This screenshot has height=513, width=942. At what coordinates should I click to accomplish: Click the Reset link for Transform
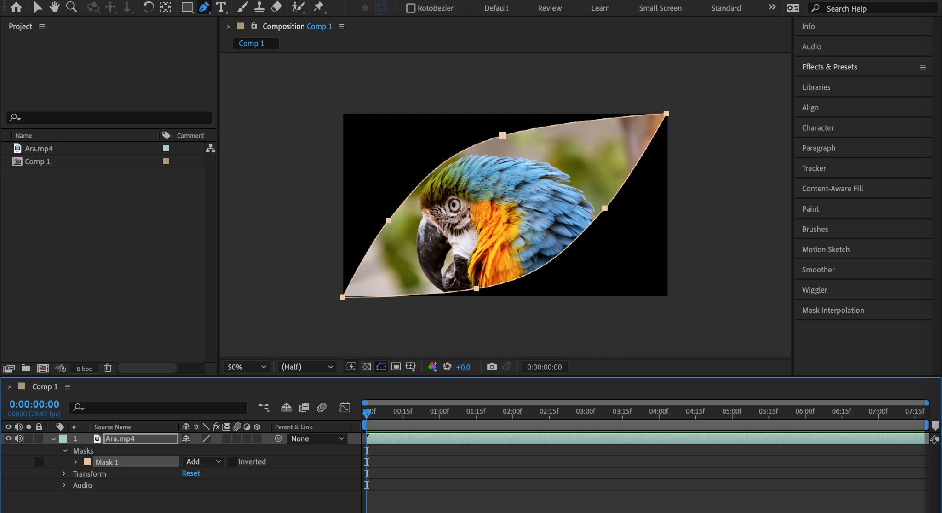[x=190, y=473]
